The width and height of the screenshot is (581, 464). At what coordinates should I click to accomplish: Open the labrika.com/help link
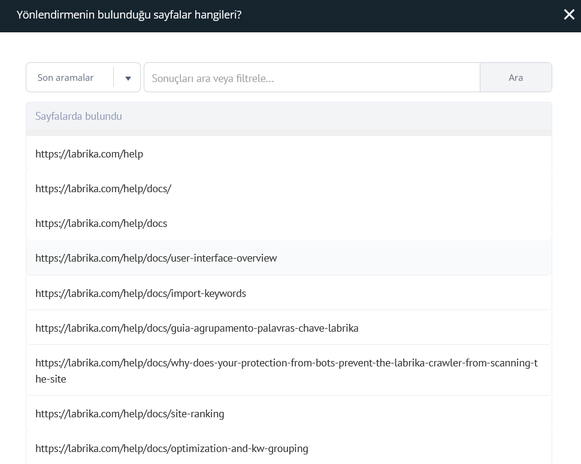pos(89,154)
